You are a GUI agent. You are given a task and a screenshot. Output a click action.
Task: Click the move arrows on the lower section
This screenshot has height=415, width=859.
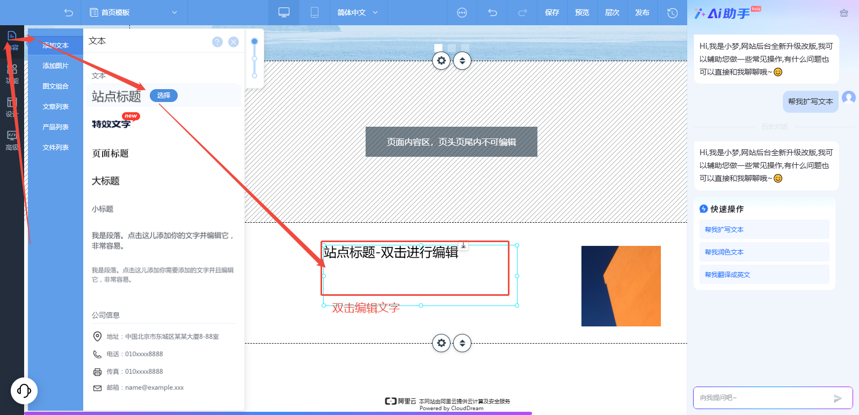pyautogui.click(x=462, y=343)
